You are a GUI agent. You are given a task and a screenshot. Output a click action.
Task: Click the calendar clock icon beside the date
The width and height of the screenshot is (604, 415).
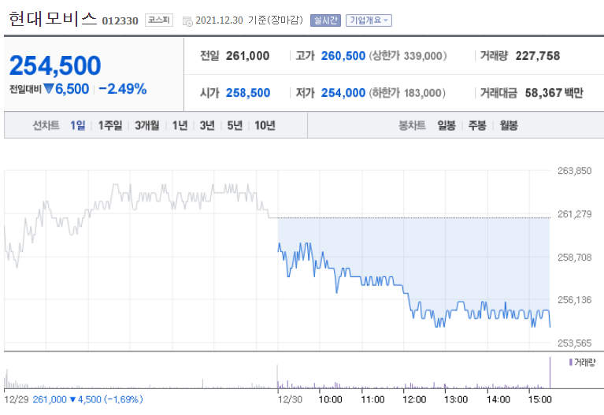tap(187, 21)
